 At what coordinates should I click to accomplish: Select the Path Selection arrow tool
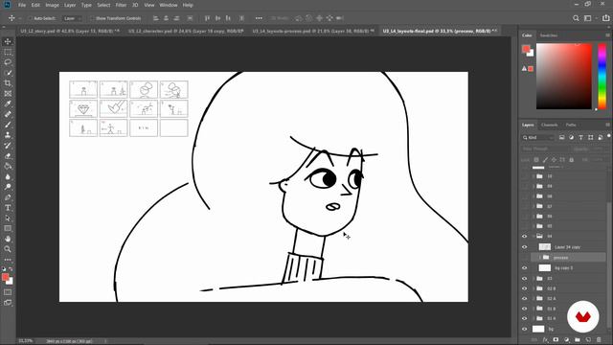8,218
